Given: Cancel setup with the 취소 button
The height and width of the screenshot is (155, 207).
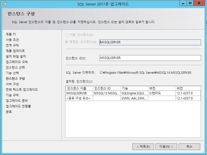Looking at the screenshot, I should [x=189, y=146].
